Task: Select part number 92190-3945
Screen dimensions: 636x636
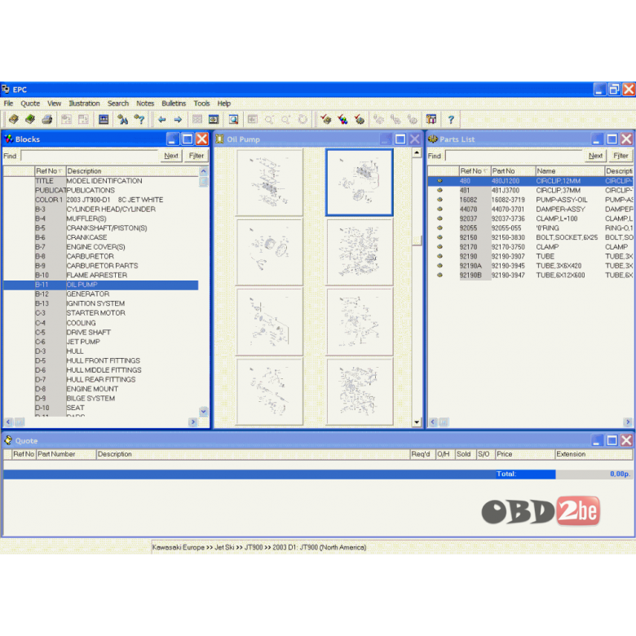Action: tap(508, 266)
